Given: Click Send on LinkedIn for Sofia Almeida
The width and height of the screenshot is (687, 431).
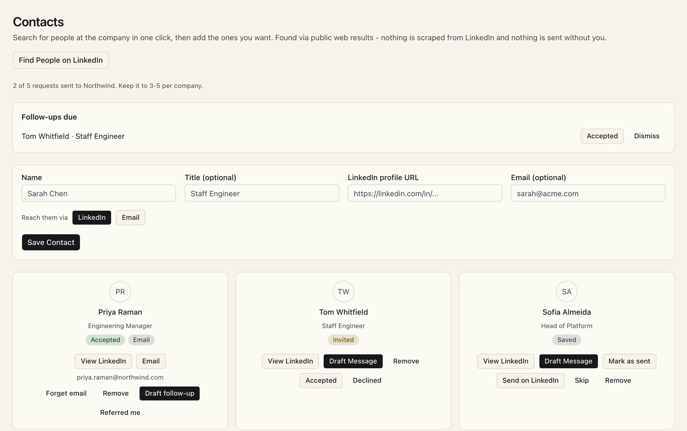Looking at the screenshot, I should point(530,381).
